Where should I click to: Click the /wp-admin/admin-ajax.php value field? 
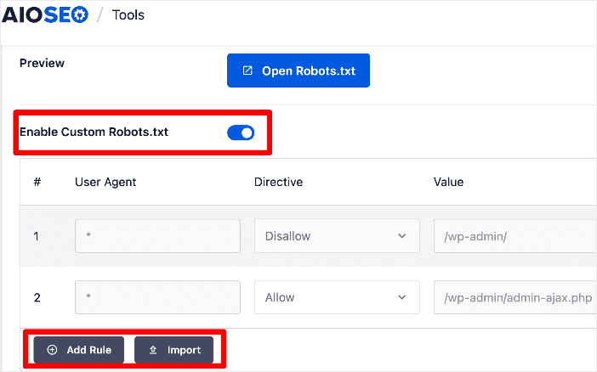click(515, 297)
